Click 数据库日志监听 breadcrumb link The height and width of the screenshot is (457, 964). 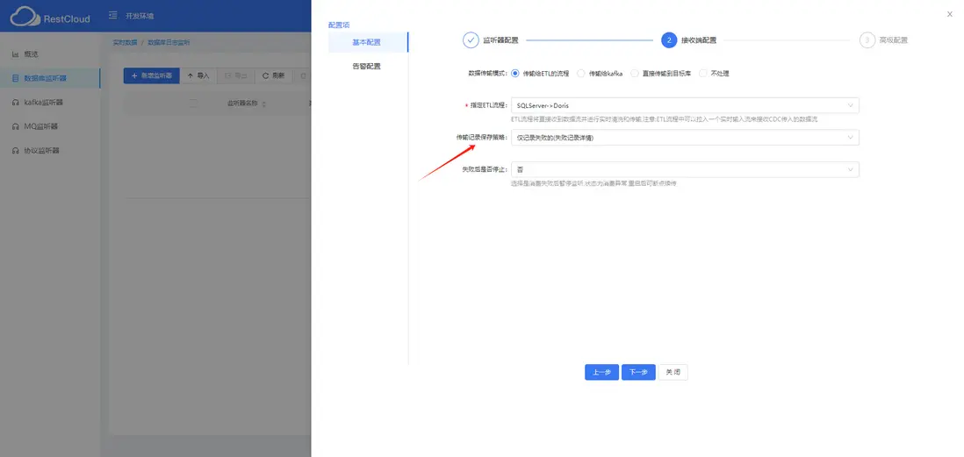pos(169,42)
